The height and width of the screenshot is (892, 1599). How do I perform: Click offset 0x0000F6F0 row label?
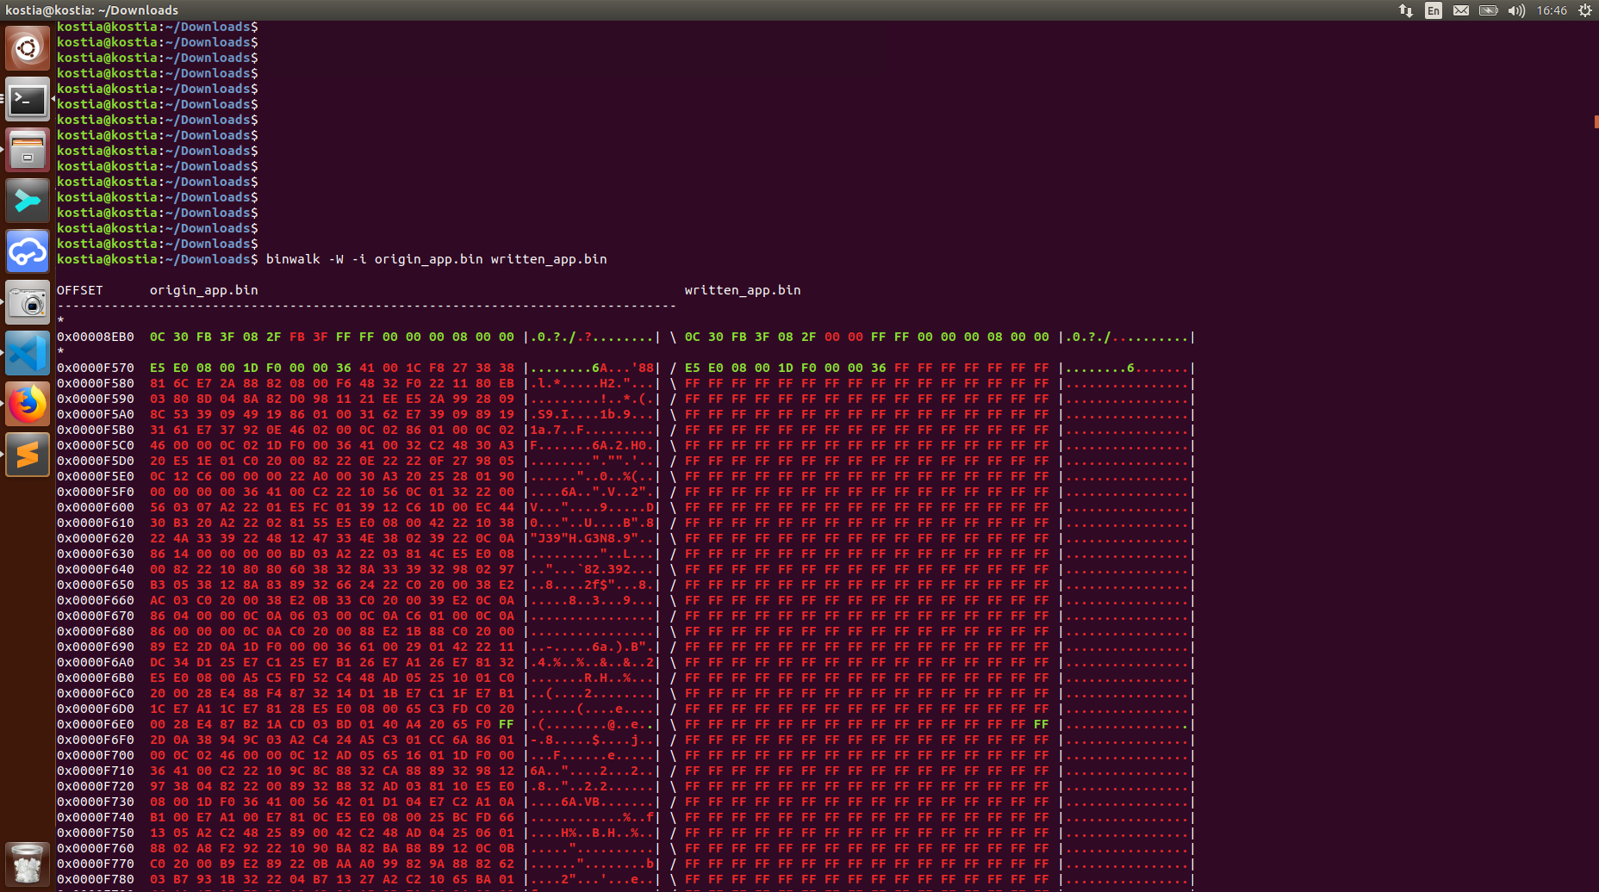coord(96,740)
